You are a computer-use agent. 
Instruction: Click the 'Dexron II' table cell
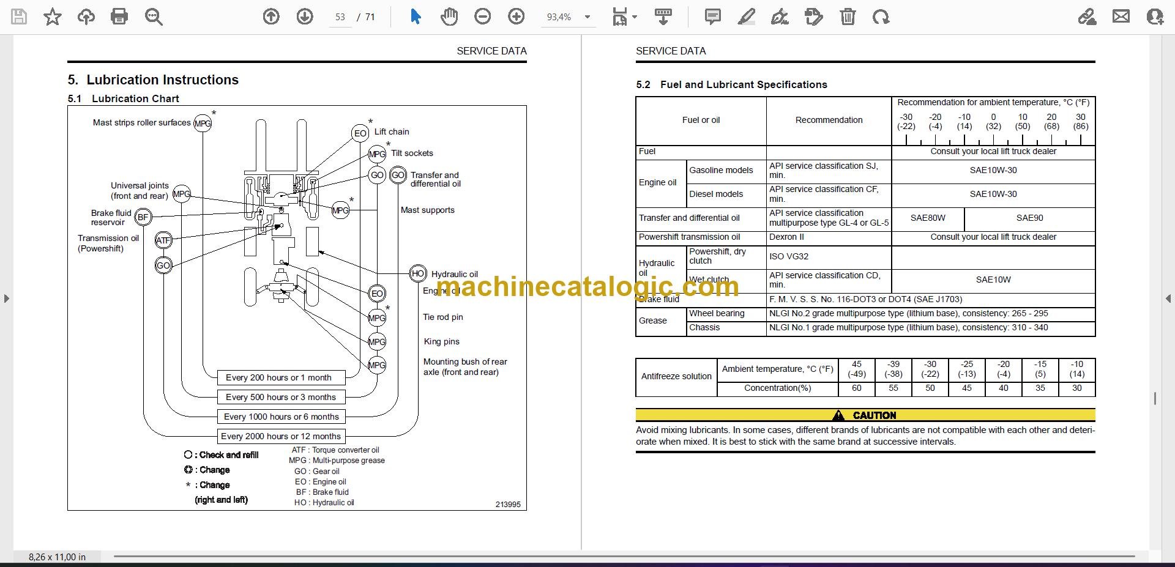[x=829, y=237]
